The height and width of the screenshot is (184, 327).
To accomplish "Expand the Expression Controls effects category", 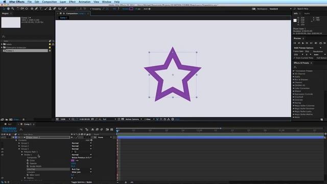I will [294, 94].
